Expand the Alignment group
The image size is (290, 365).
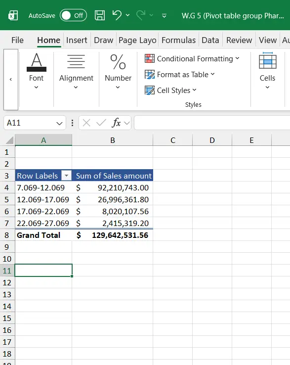click(x=76, y=71)
